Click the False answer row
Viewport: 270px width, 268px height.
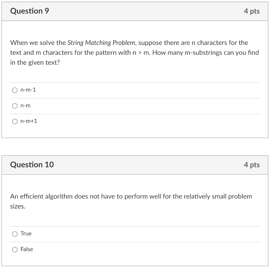[x=79, y=249]
